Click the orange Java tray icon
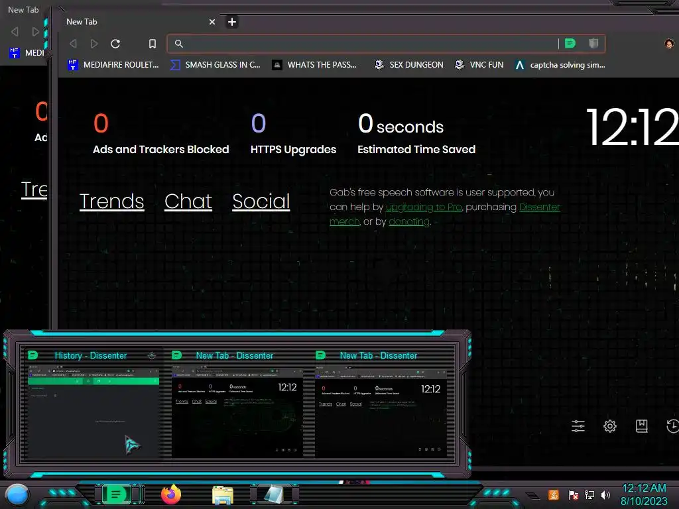679x509 pixels. [x=554, y=494]
